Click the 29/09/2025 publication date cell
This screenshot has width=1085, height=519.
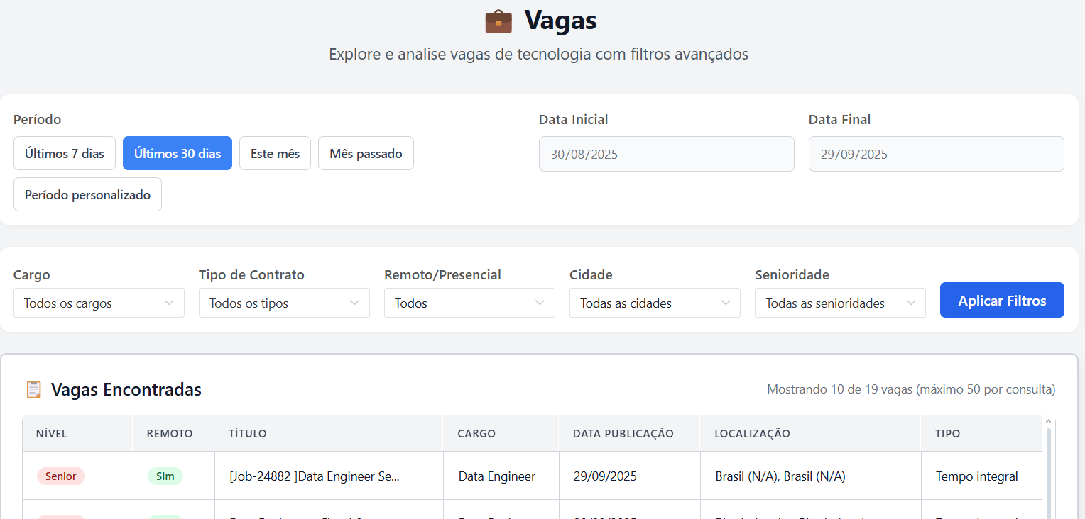click(629, 476)
